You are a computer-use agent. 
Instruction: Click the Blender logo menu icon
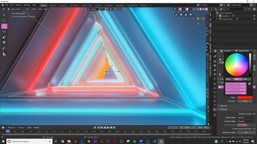coord(2,5)
